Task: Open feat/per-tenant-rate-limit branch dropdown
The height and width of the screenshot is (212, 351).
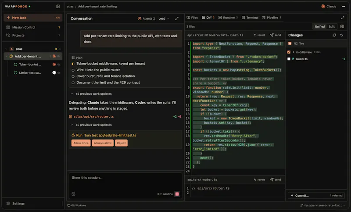Action: point(322,205)
